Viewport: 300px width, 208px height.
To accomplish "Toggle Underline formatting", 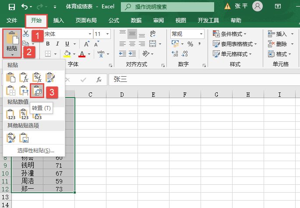I will tap(67, 44).
